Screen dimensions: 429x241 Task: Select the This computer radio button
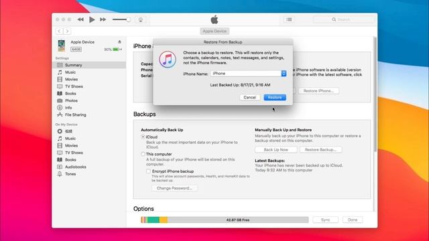(143, 154)
